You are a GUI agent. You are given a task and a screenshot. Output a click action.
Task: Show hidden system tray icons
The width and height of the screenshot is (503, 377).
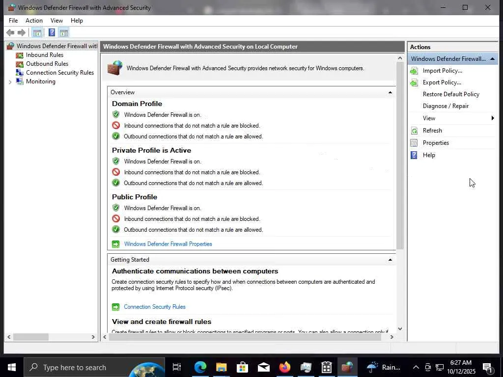[416, 367]
